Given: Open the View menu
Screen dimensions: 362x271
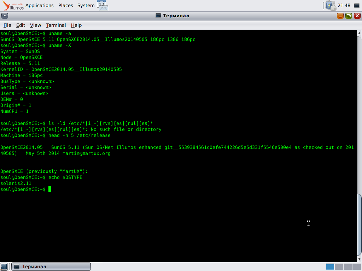Looking at the screenshot, I should pyautogui.click(x=36, y=25).
